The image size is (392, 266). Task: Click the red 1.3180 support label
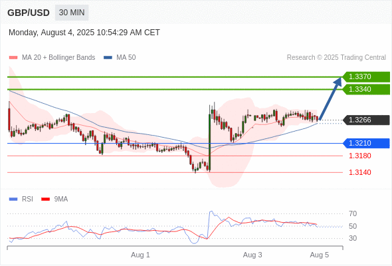360,156
